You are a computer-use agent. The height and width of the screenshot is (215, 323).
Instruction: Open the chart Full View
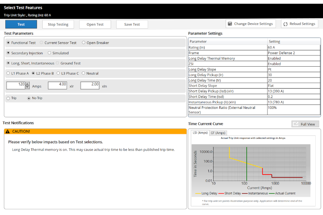pyautogui.click(x=305, y=124)
